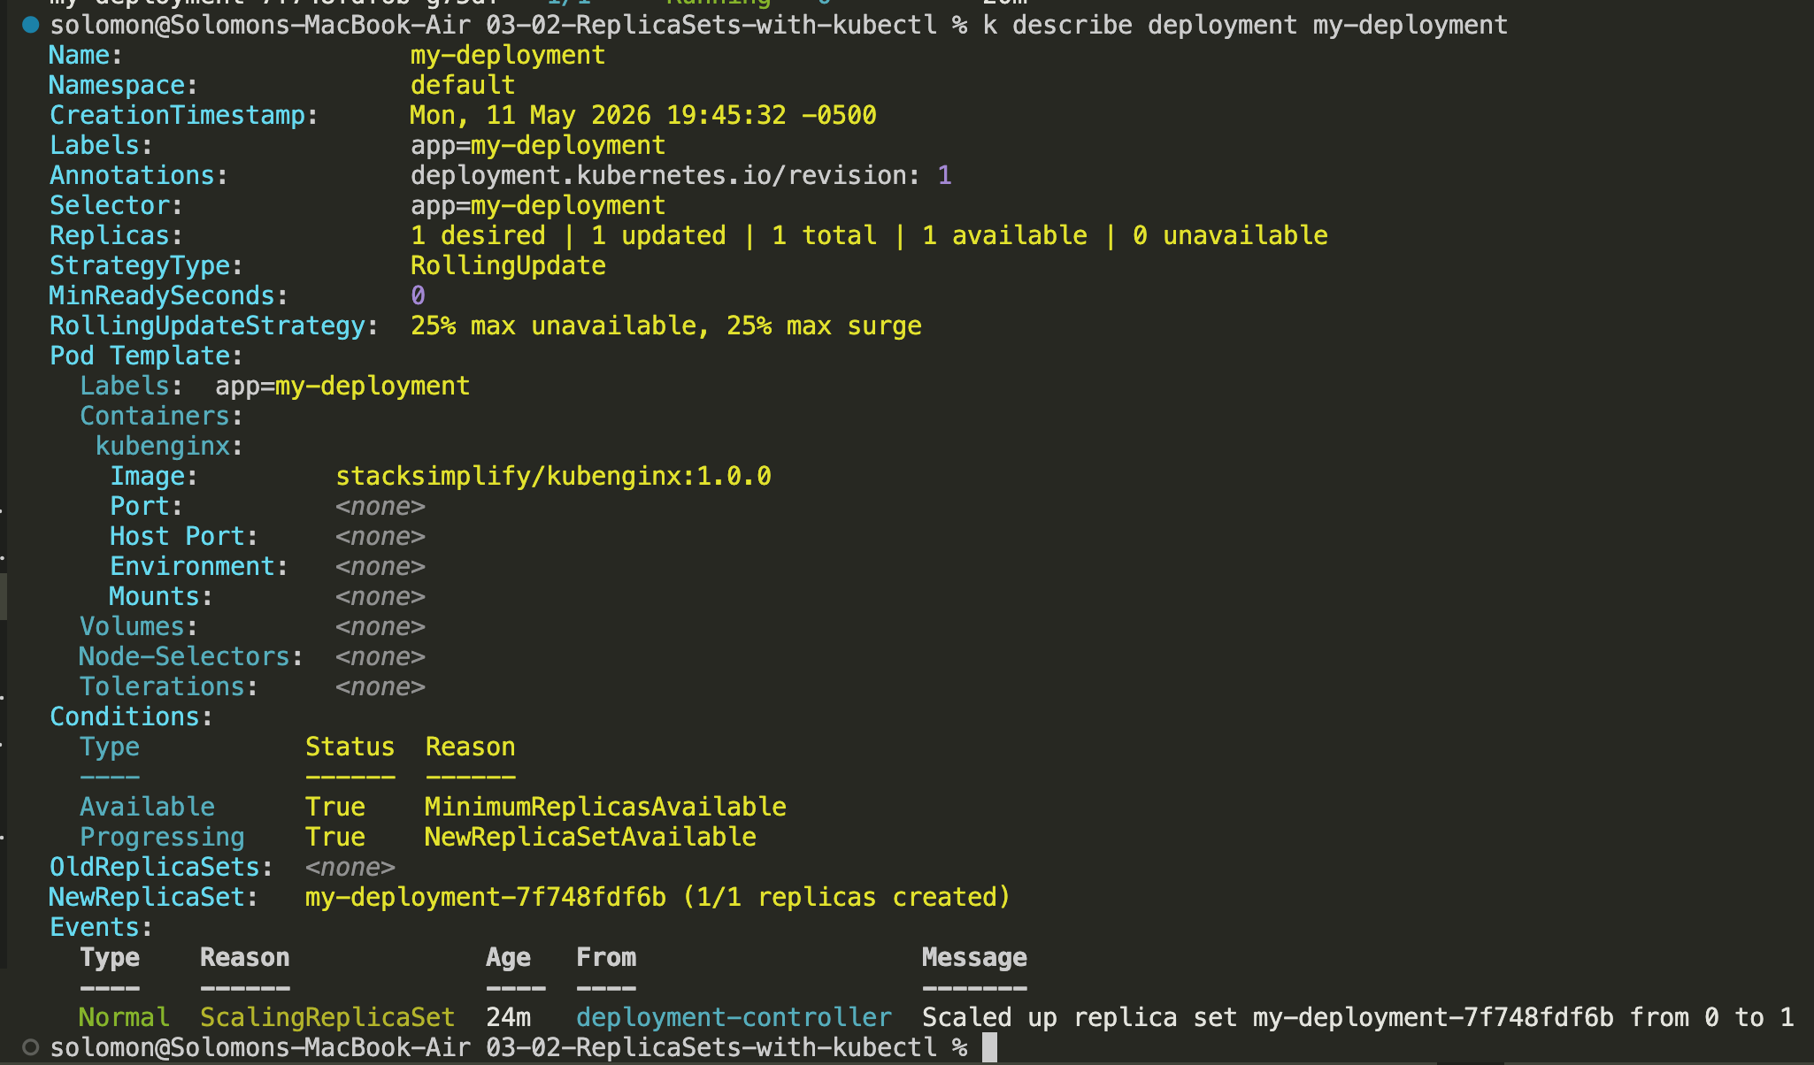This screenshot has width=1814, height=1065.
Task: Click the 'Age' column header in Events
Action: [x=508, y=957]
